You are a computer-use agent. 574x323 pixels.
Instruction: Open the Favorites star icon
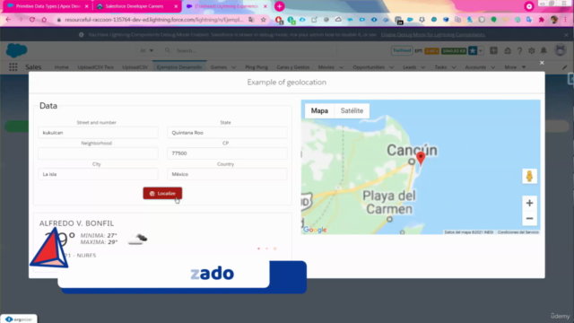tap(473, 50)
